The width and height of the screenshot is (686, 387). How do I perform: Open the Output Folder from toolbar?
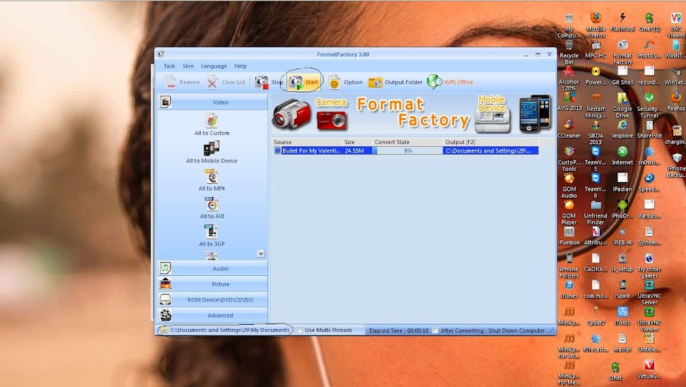[395, 82]
